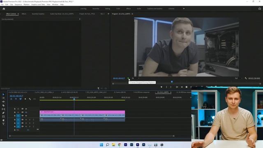Open the Edit menu
263x148 pixels.
7,5
